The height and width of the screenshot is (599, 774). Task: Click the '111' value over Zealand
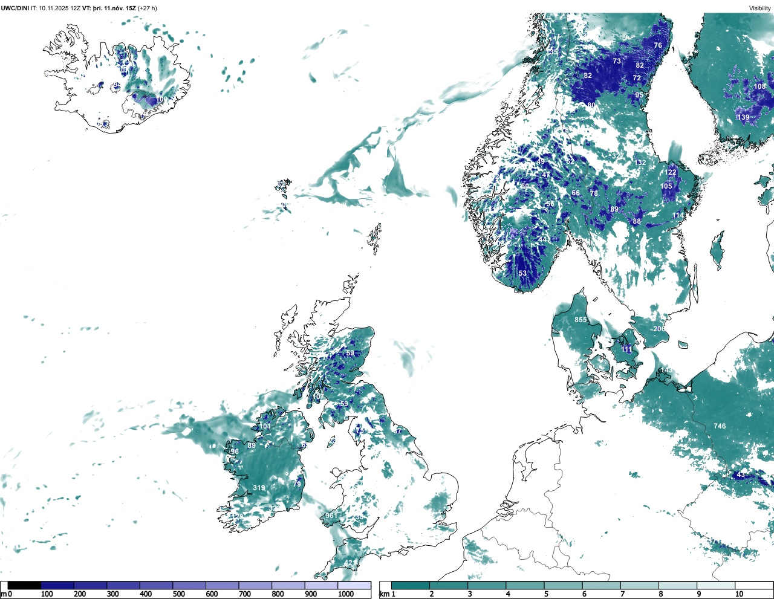(626, 349)
